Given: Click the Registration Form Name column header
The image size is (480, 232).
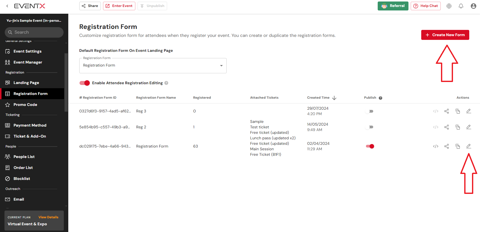Looking at the screenshot, I should 156,98.
